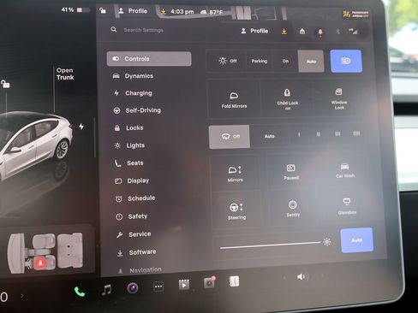Select wiper speed level I
This screenshot has height=313, width=418.
299,134
